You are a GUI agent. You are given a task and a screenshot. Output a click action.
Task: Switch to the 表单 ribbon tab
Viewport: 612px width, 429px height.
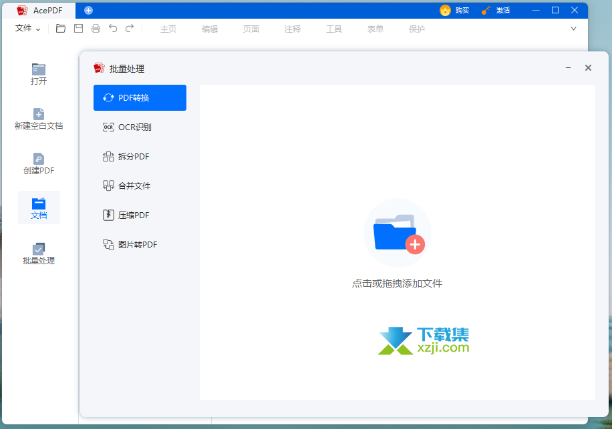pyautogui.click(x=375, y=29)
